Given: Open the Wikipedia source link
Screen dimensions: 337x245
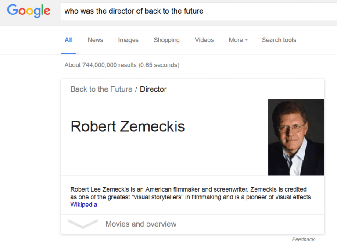Looking at the screenshot, I should click(83, 205).
